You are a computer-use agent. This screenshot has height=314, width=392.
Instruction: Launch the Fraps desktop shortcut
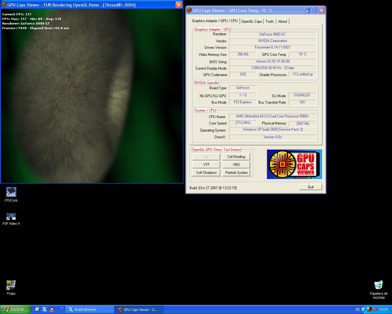click(11, 285)
